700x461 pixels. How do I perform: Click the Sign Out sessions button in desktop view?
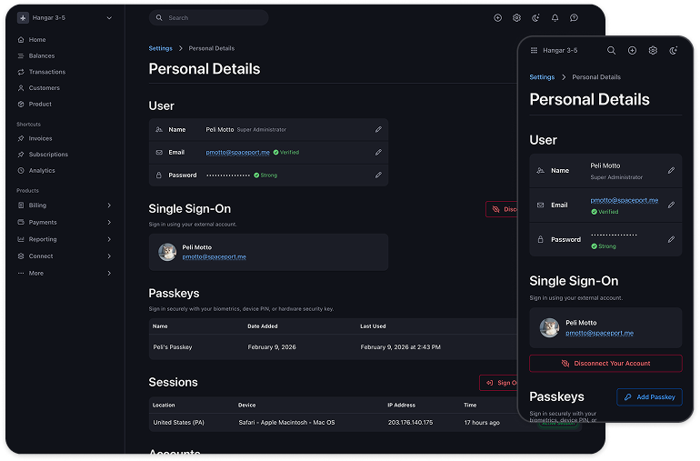point(499,383)
